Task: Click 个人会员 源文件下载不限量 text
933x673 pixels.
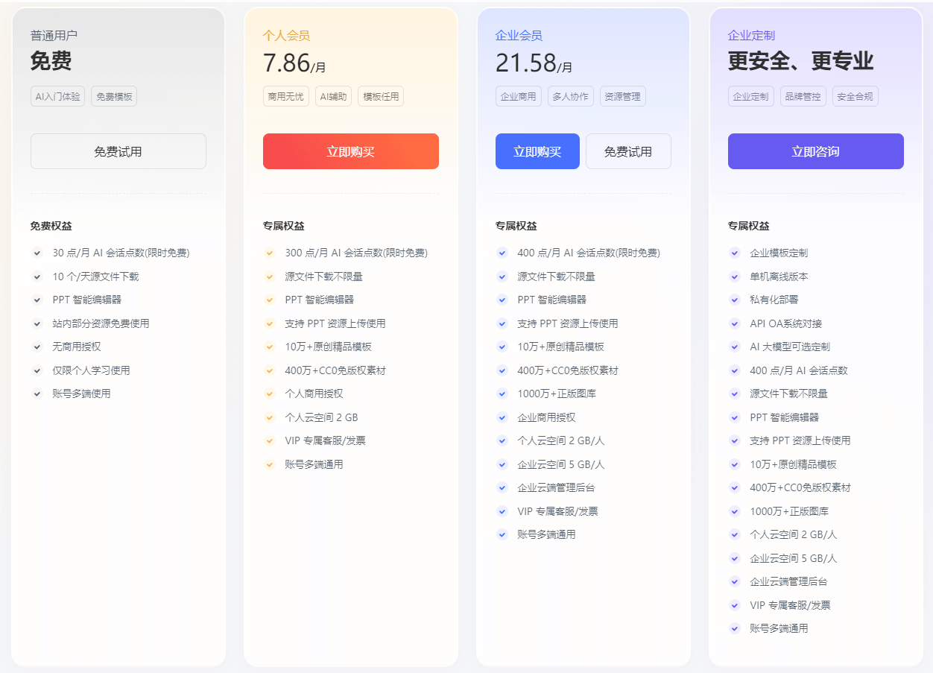Action: click(323, 277)
